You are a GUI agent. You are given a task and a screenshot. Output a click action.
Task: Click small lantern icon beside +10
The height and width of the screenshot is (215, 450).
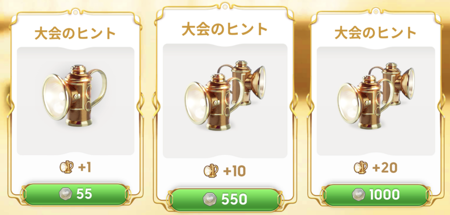coord(211,171)
